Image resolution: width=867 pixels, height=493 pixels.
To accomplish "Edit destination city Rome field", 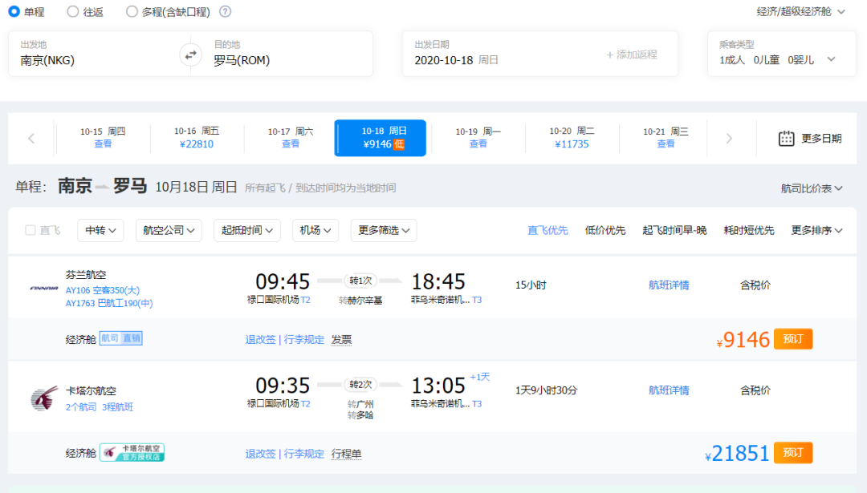I will [287, 54].
